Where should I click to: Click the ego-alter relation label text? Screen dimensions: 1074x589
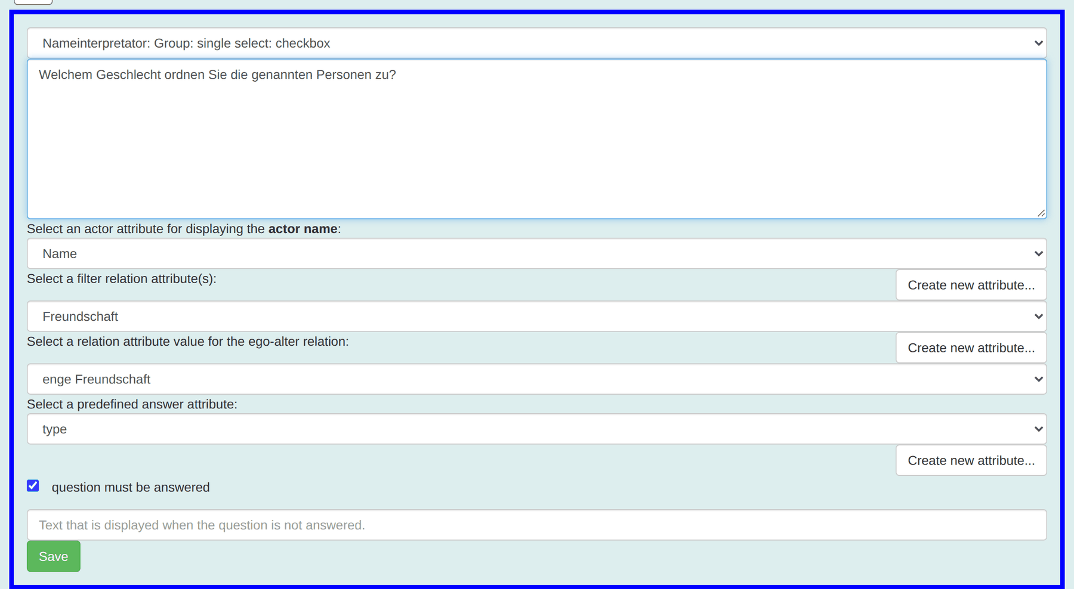pos(188,342)
